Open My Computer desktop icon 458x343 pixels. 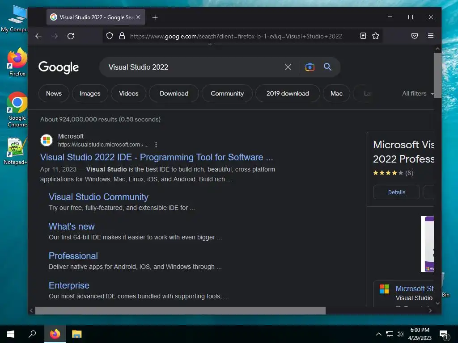(15, 18)
